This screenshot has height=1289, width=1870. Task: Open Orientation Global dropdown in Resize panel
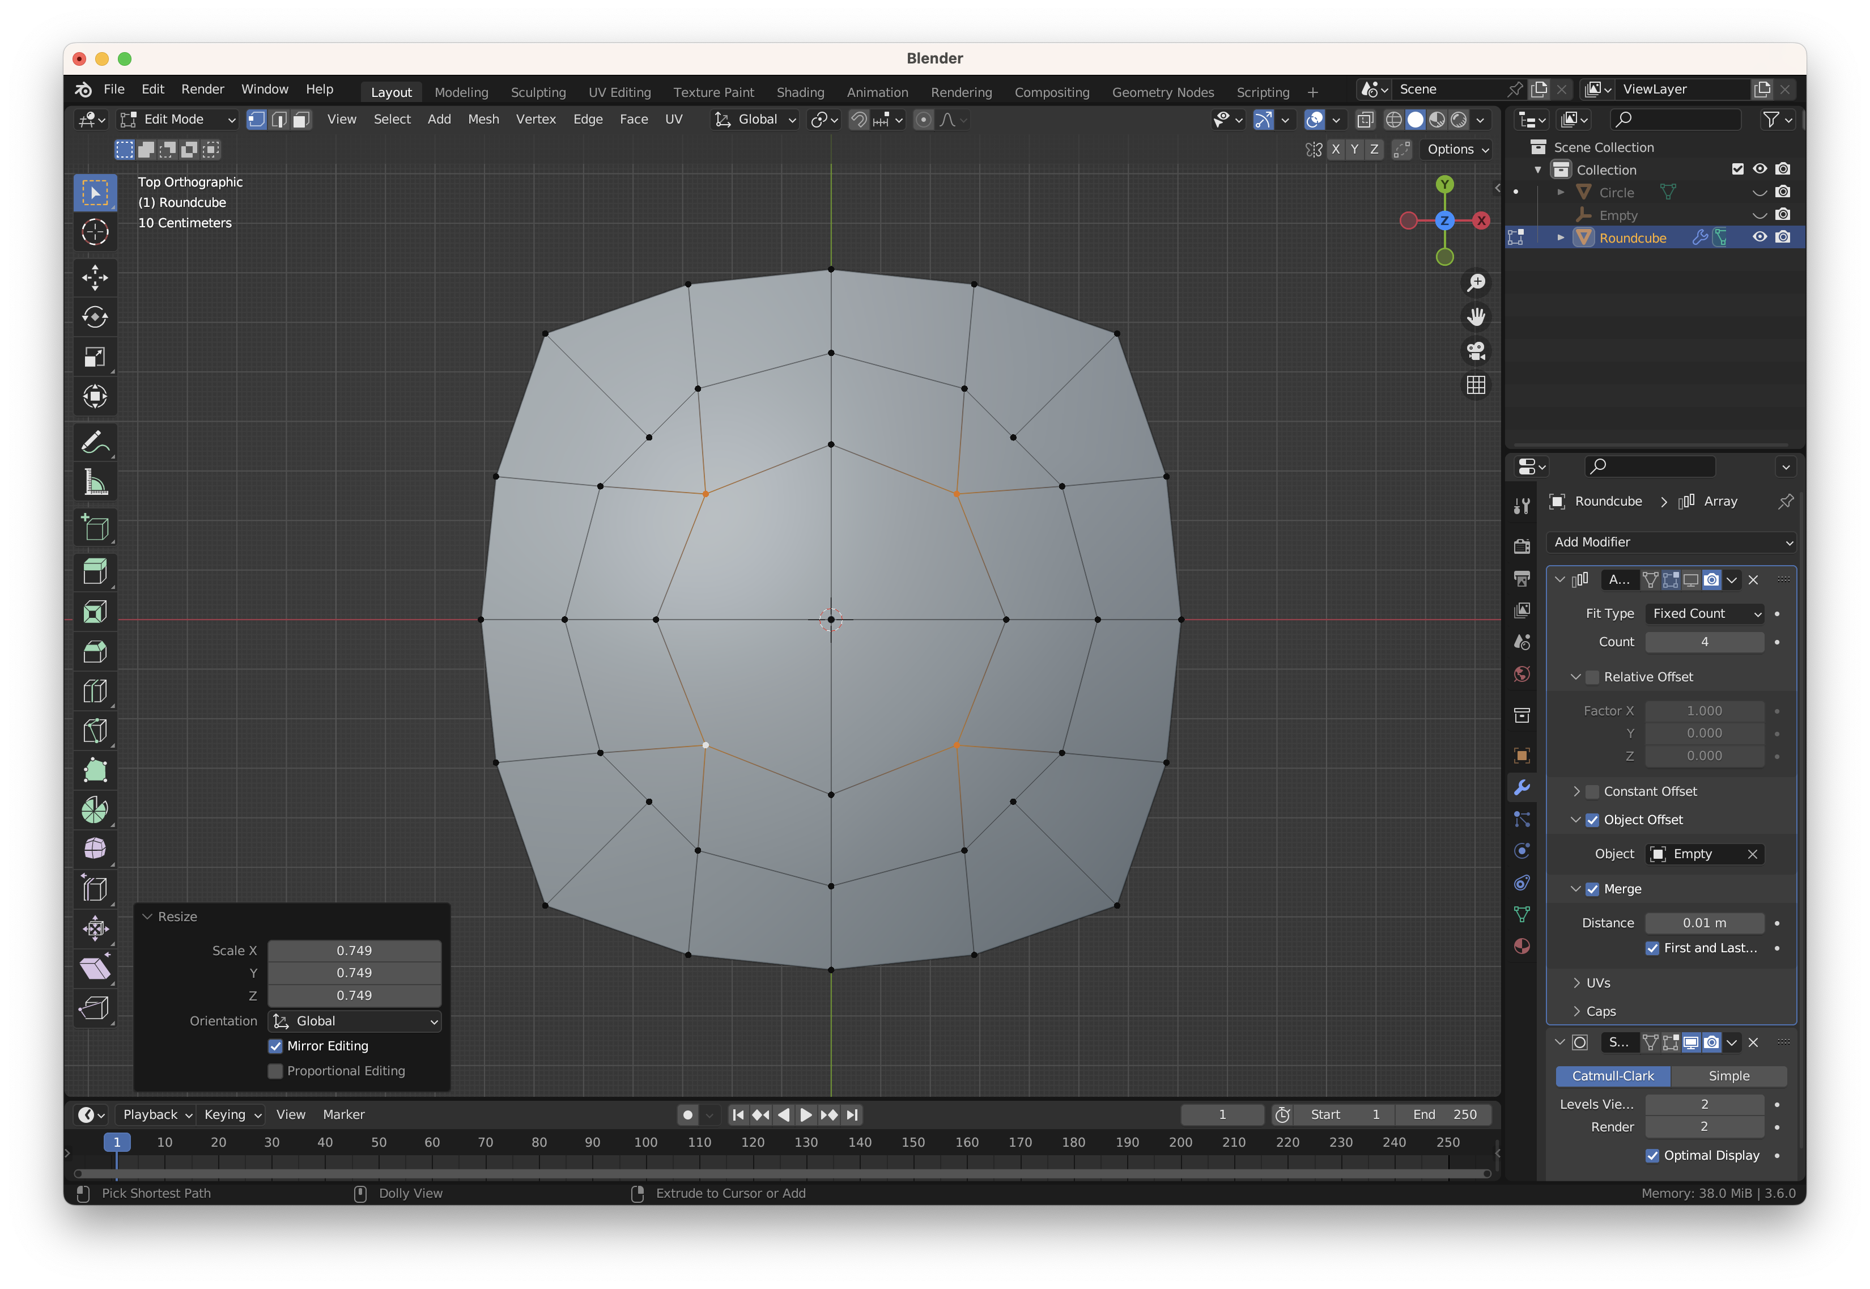tap(355, 1021)
